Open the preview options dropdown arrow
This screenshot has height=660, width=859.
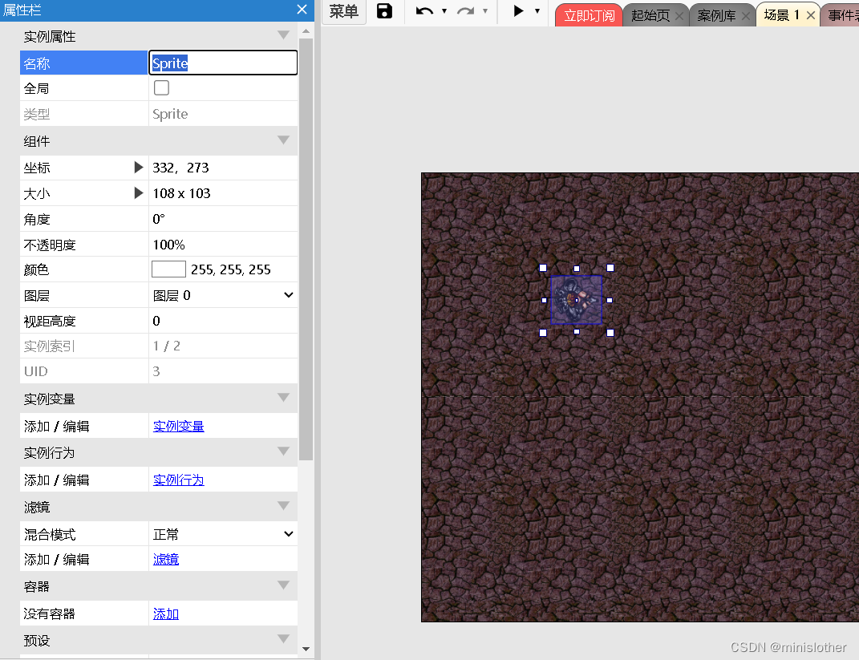point(537,11)
